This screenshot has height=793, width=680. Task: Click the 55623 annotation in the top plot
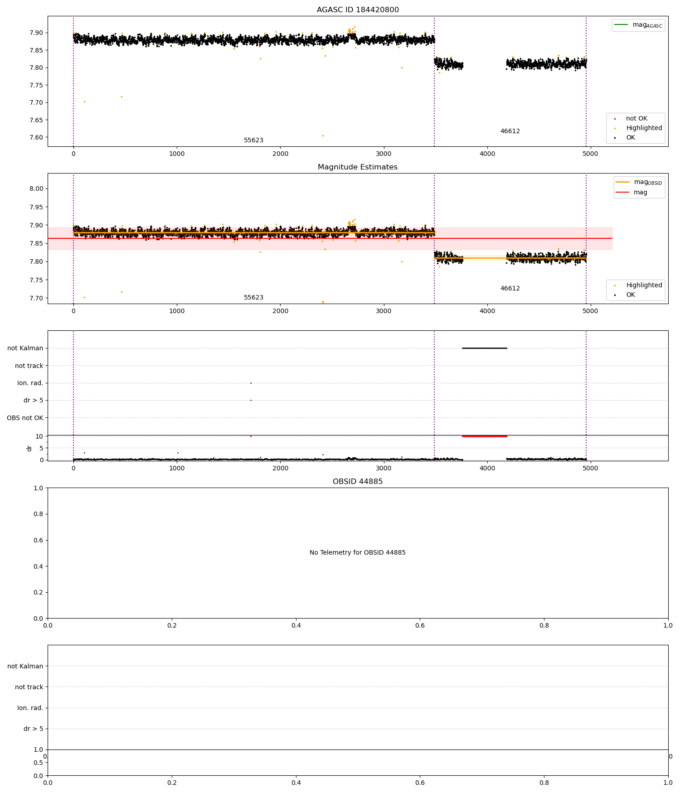coord(253,140)
